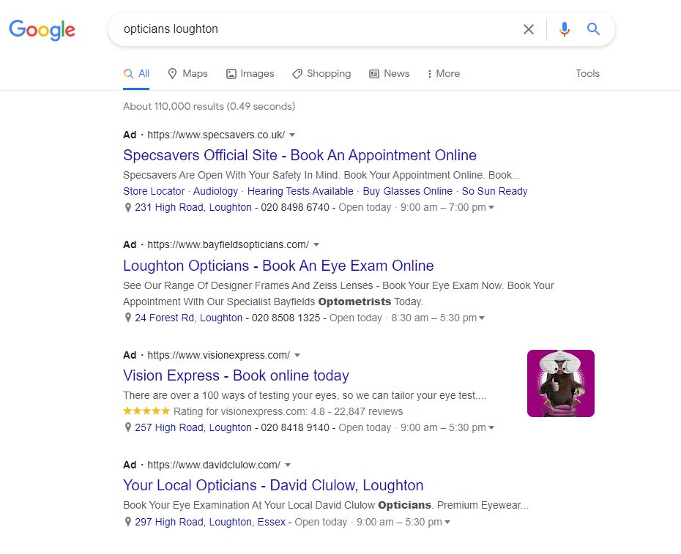
Task: Open 231 High Road, Loughton address
Action: [x=193, y=208]
